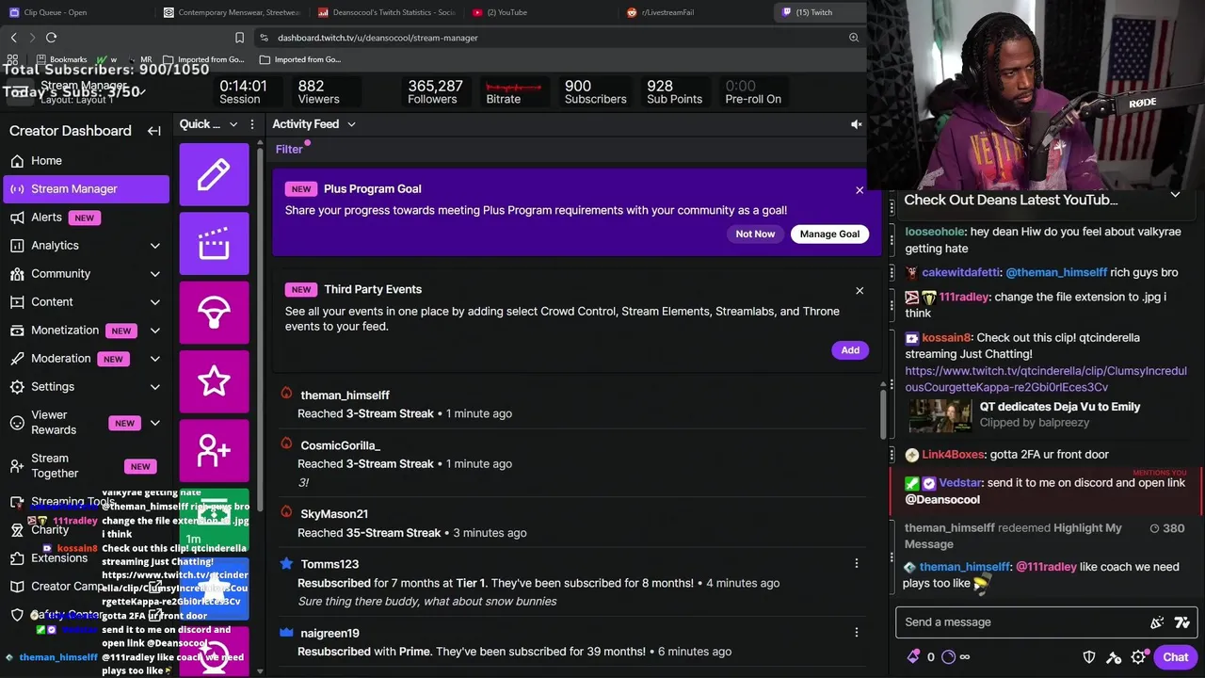Screen dimensions: 1205x678
Task: Open the 7TV emote picker icon
Action: [1182, 622]
